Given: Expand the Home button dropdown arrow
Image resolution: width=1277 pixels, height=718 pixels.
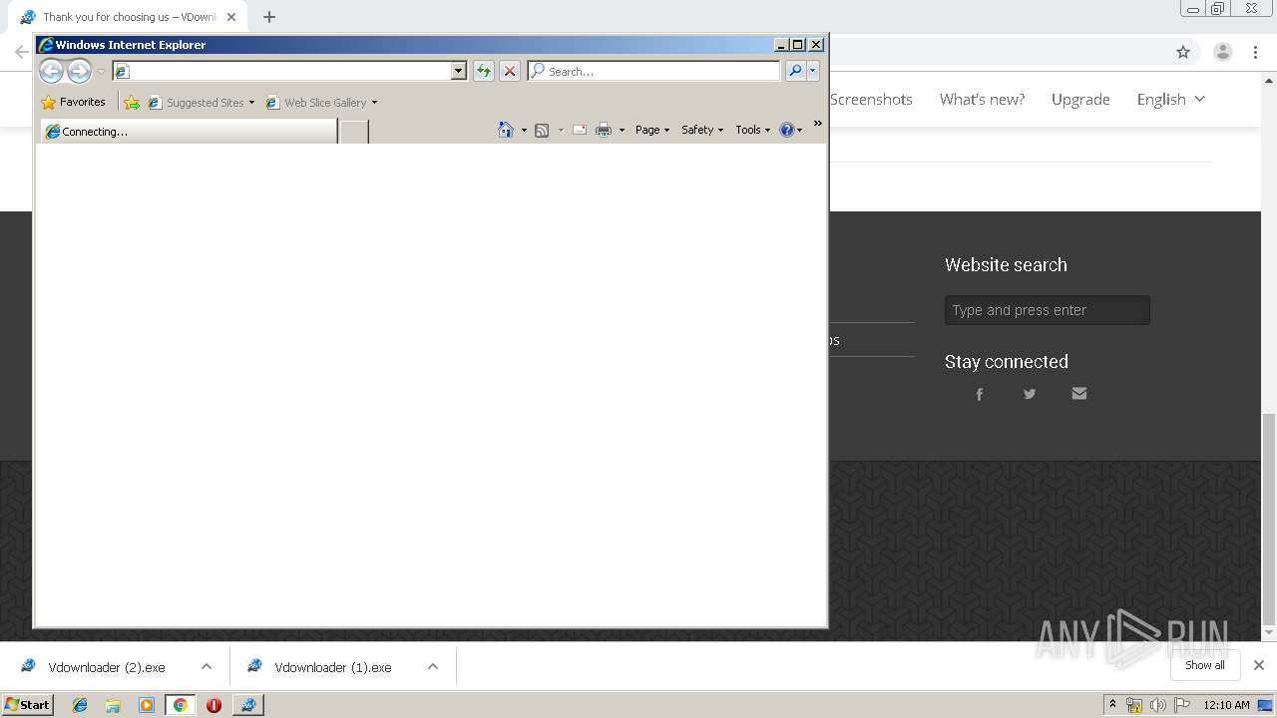Looking at the screenshot, I should click(524, 131).
